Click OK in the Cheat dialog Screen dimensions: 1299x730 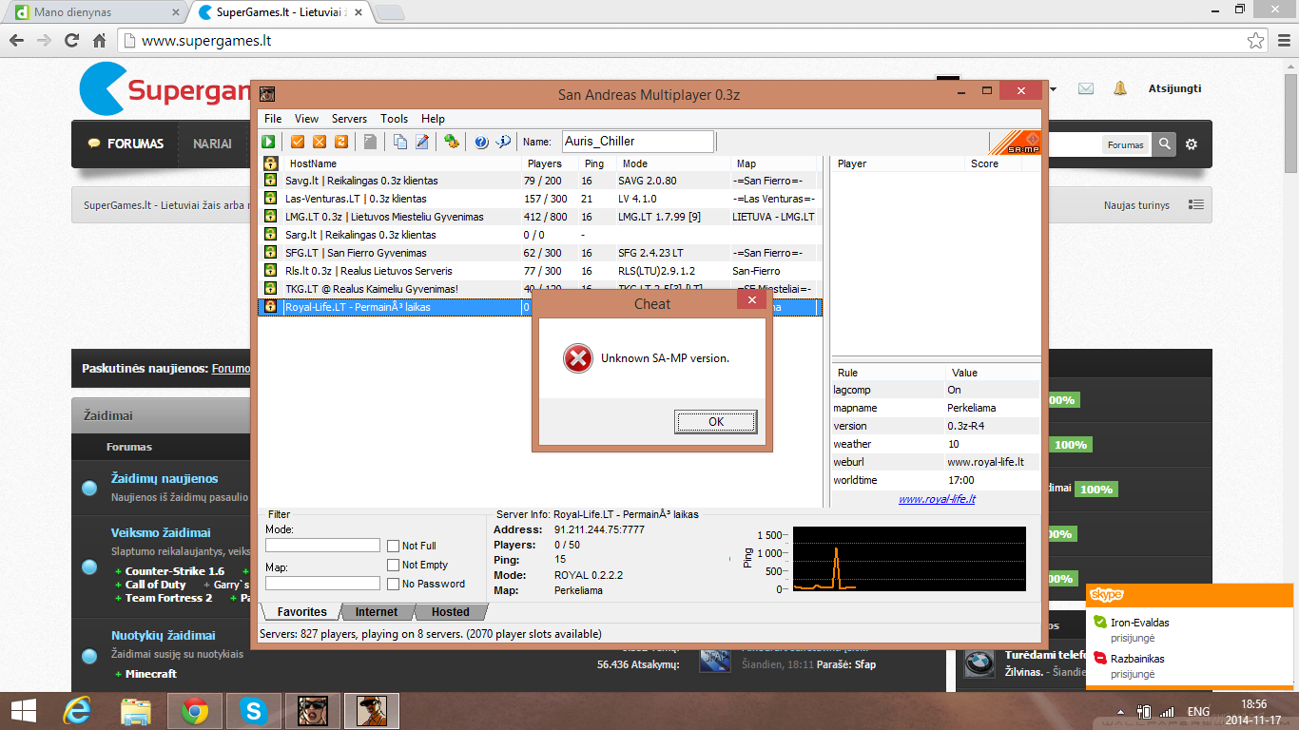pos(716,421)
